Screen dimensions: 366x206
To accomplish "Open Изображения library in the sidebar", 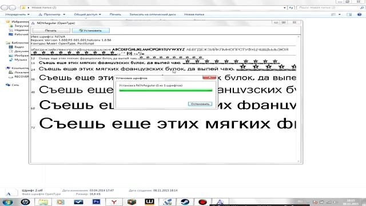I will 19,56.
